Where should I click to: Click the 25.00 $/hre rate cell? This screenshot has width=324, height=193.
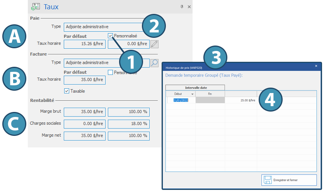coord(241,100)
